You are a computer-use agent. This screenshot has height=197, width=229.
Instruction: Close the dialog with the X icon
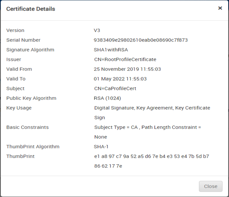[220, 8]
